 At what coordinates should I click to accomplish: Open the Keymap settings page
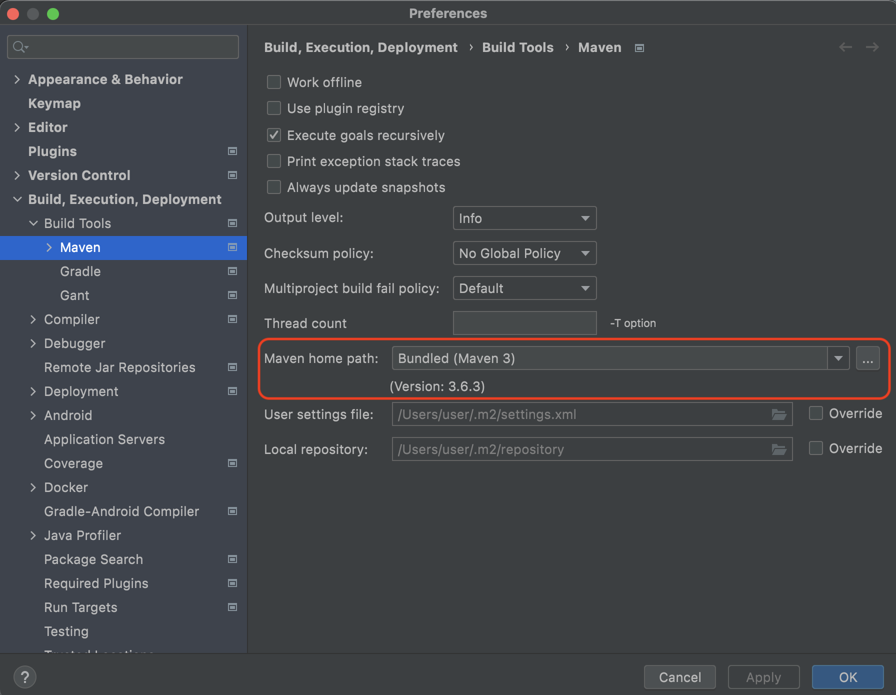point(54,103)
